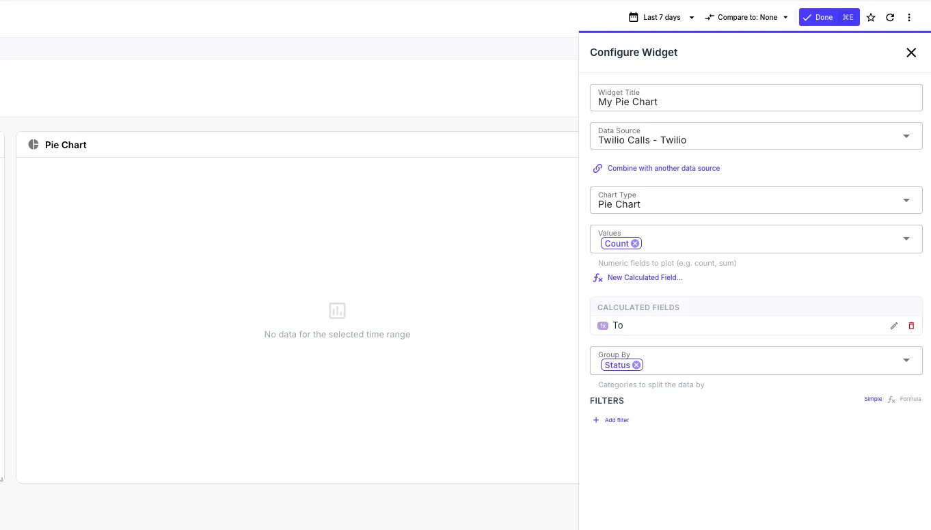Open the three-dot more options menu

[x=909, y=18]
